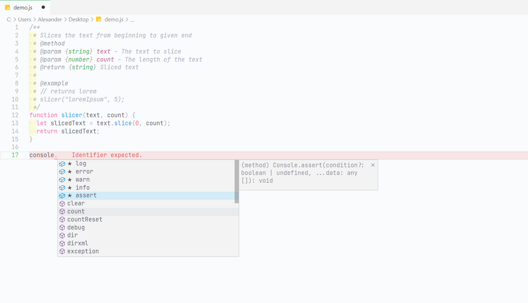528x303 pixels.
Task: Expand the breadcrumb overflow ellipsis
Action: click(132, 20)
